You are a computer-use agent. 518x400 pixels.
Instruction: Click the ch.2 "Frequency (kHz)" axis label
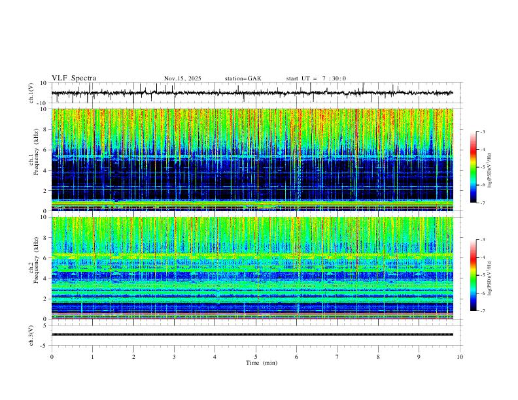point(36,260)
